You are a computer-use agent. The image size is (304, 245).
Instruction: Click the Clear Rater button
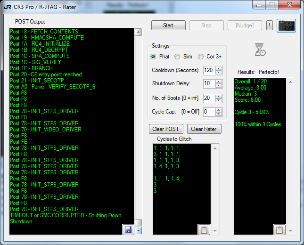(204, 129)
